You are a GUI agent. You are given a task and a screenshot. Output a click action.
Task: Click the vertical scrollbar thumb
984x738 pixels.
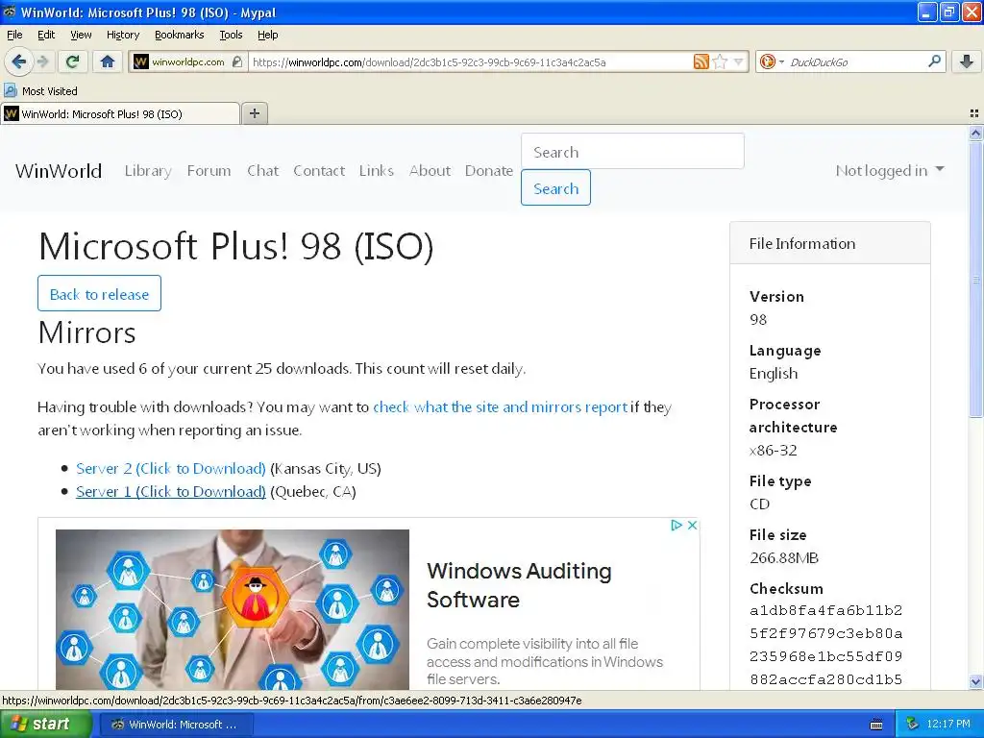point(975,280)
